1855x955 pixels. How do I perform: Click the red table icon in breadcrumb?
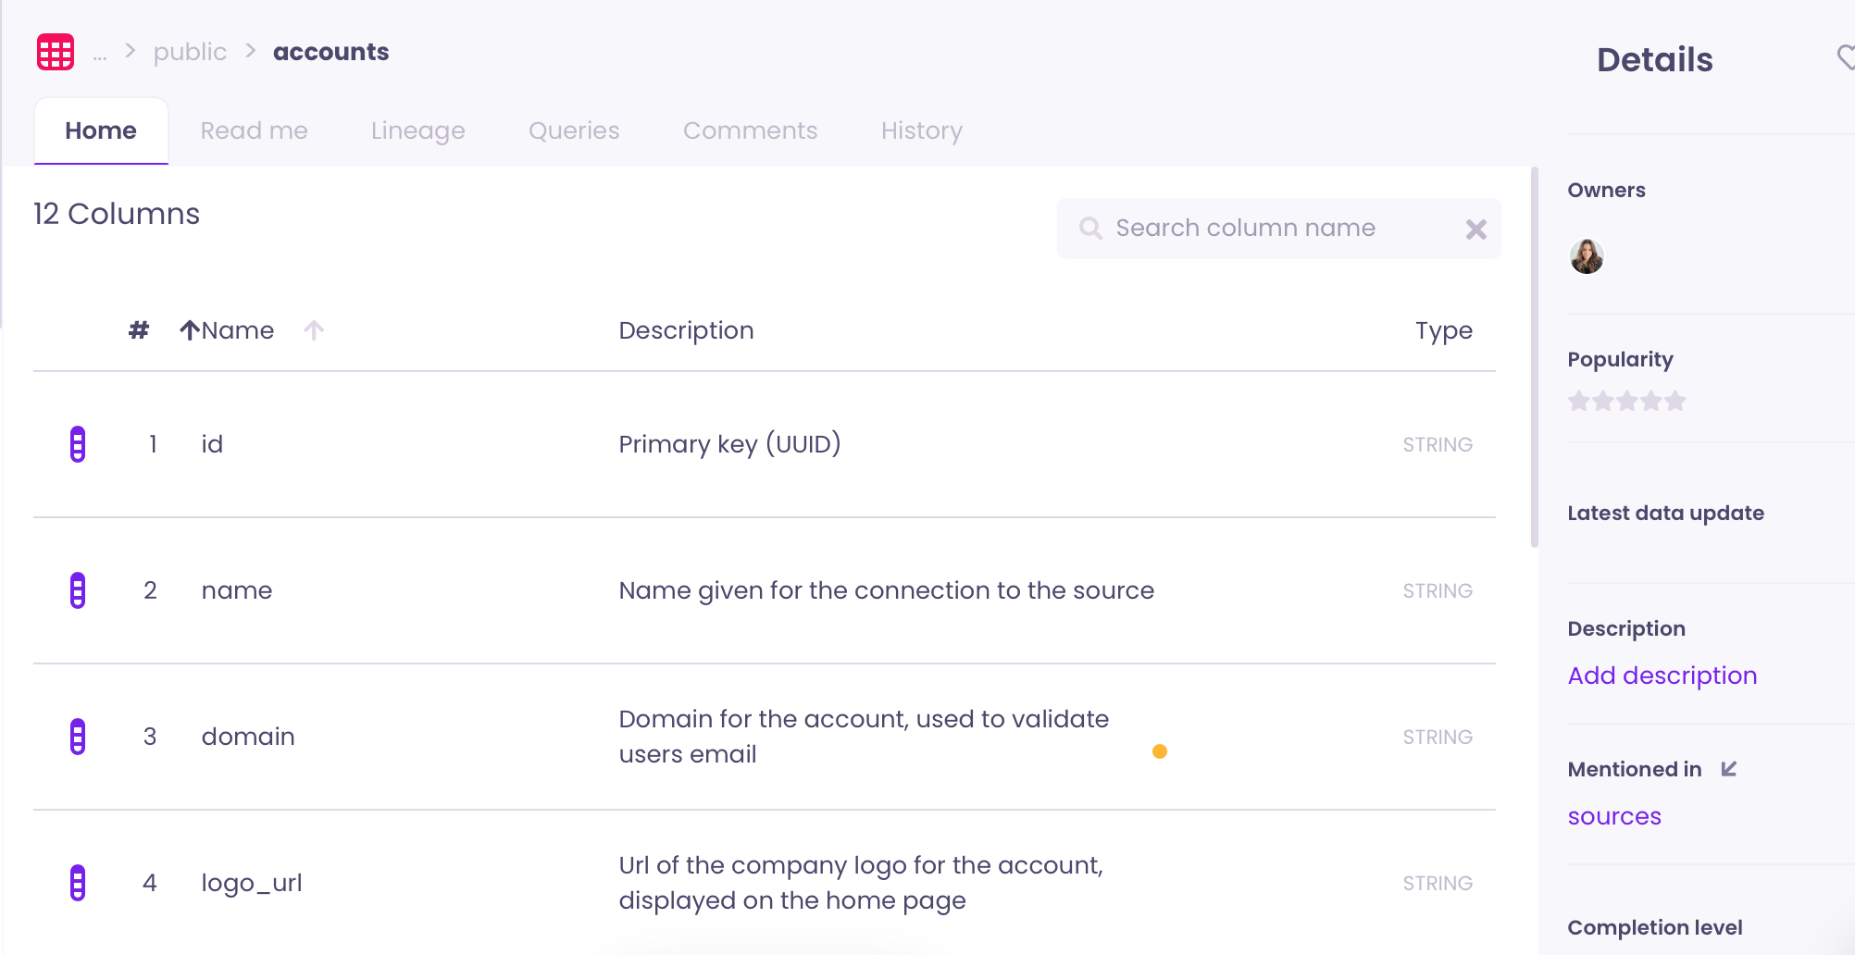[55, 52]
